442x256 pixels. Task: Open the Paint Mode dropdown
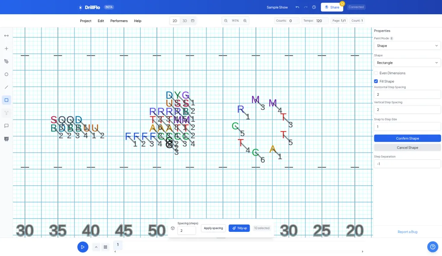click(x=407, y=46)
